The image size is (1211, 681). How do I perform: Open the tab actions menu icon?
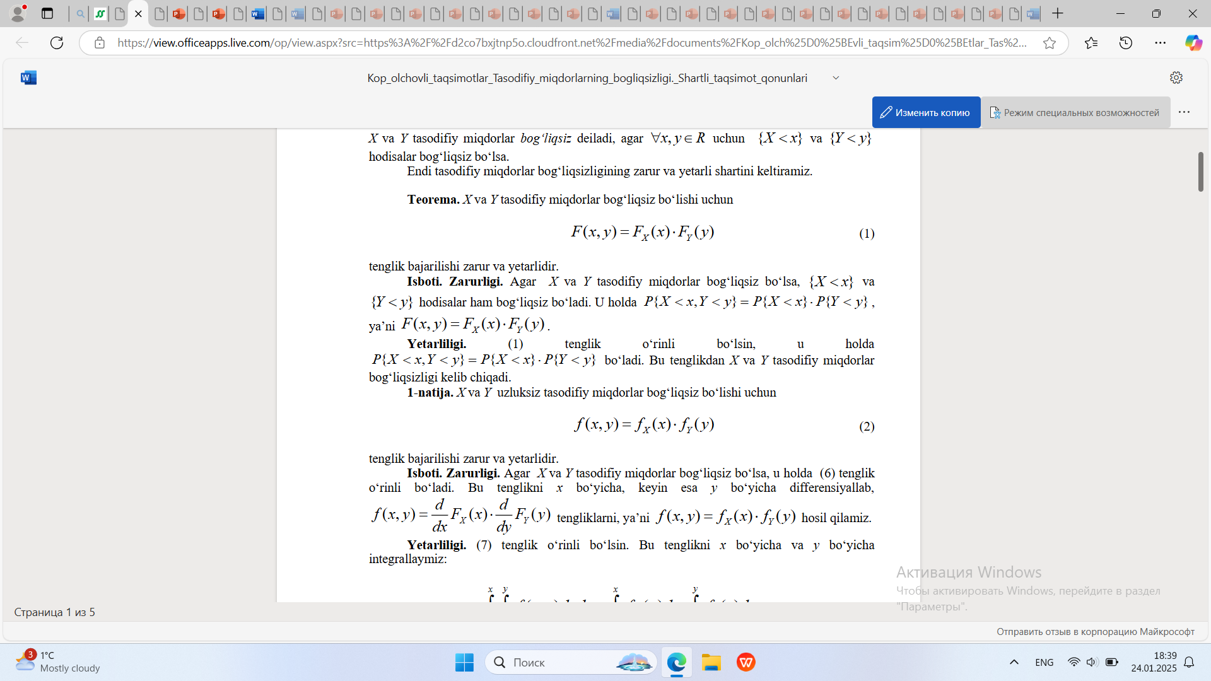point(47,13)
